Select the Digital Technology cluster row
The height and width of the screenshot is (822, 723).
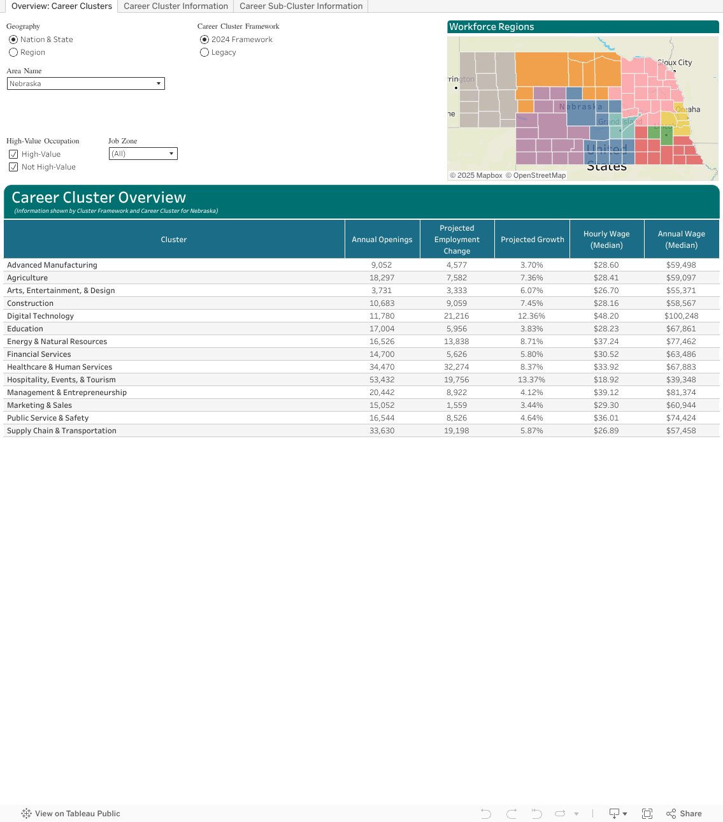pos(41,316)
